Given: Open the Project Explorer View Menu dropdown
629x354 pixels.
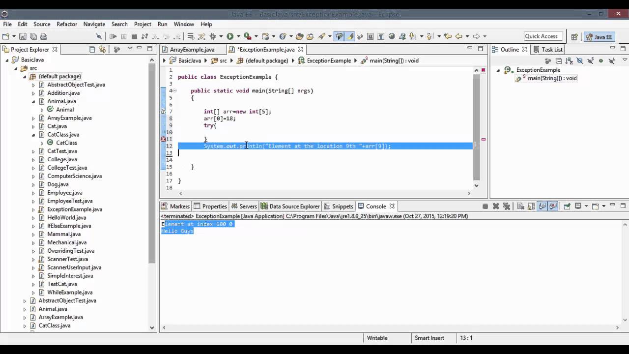Looking at the screenshot, I should (x=130, y=48).
